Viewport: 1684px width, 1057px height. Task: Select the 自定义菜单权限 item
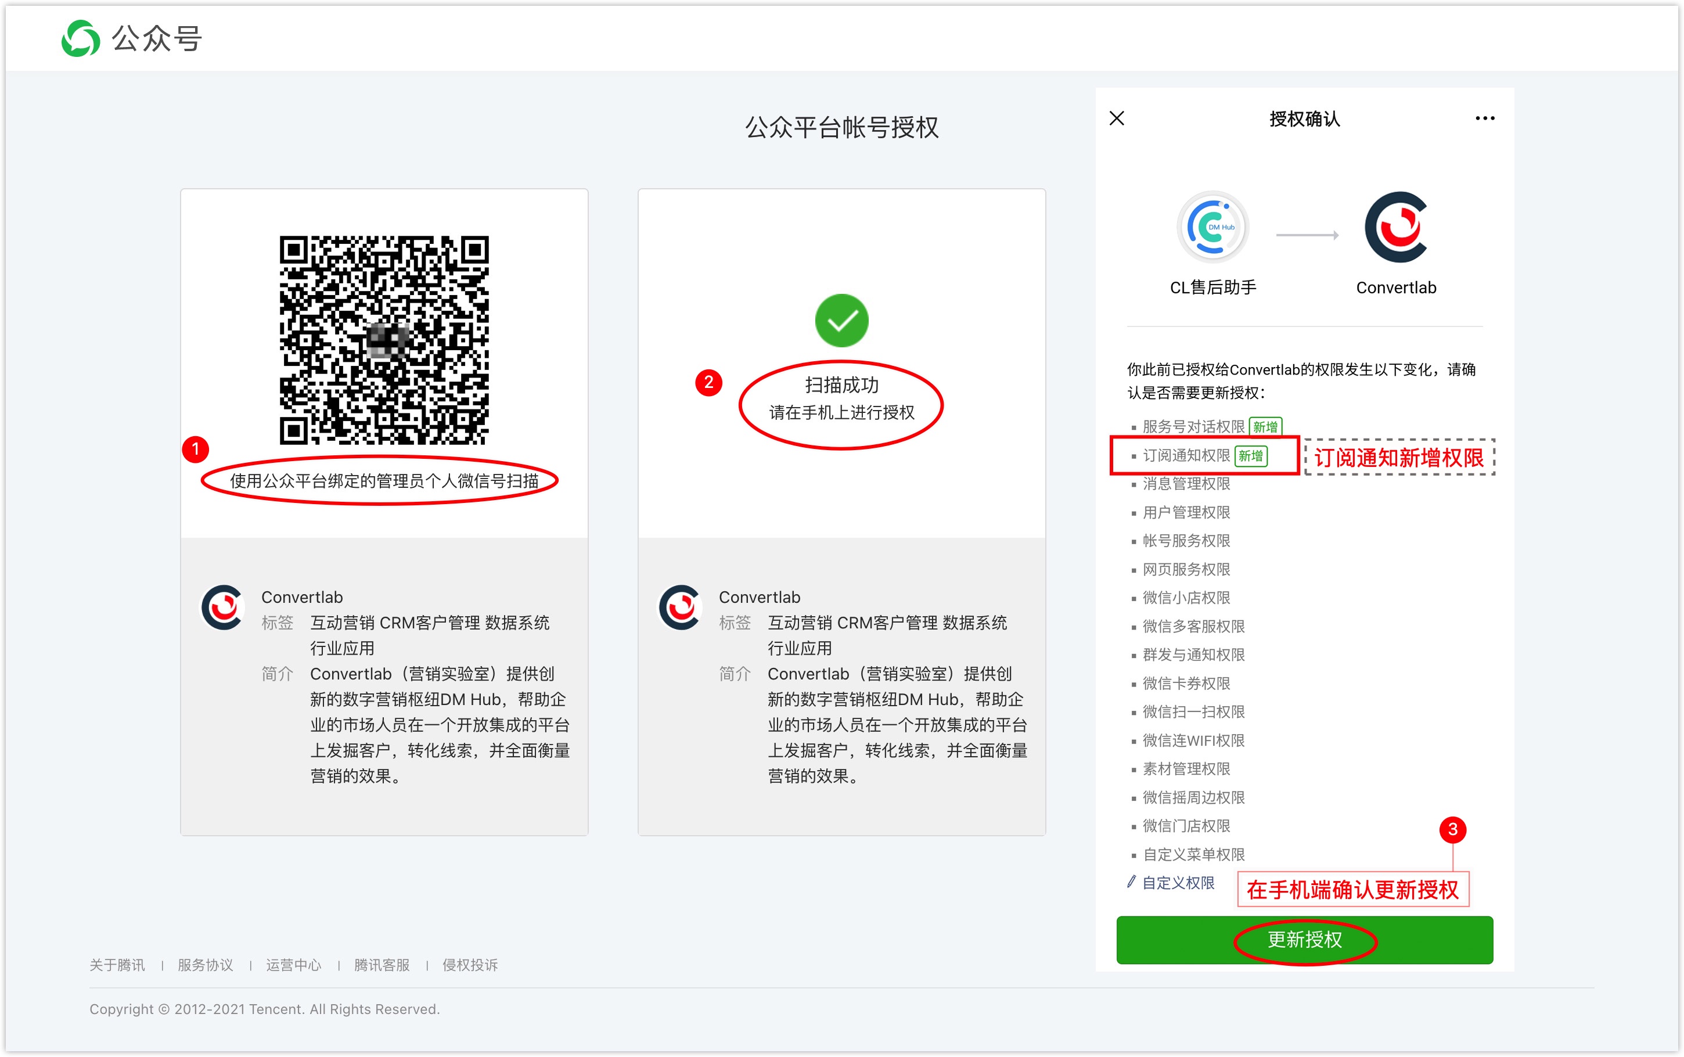pos(1193,854)
